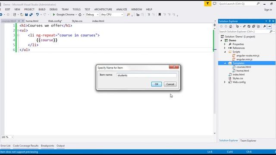Switch to the Team Explorer tab
Viewport: 276px width, 155px height.
[x=248, y=141]
